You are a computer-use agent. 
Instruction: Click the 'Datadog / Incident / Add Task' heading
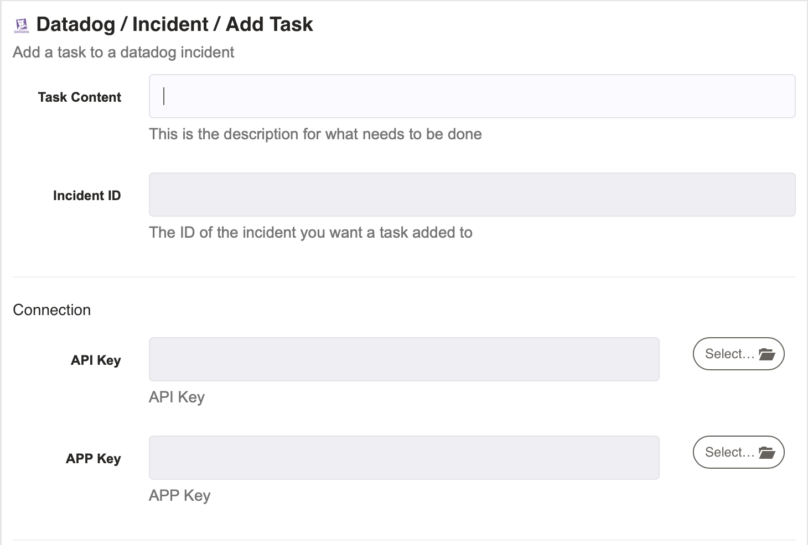(x=174, y=24)
